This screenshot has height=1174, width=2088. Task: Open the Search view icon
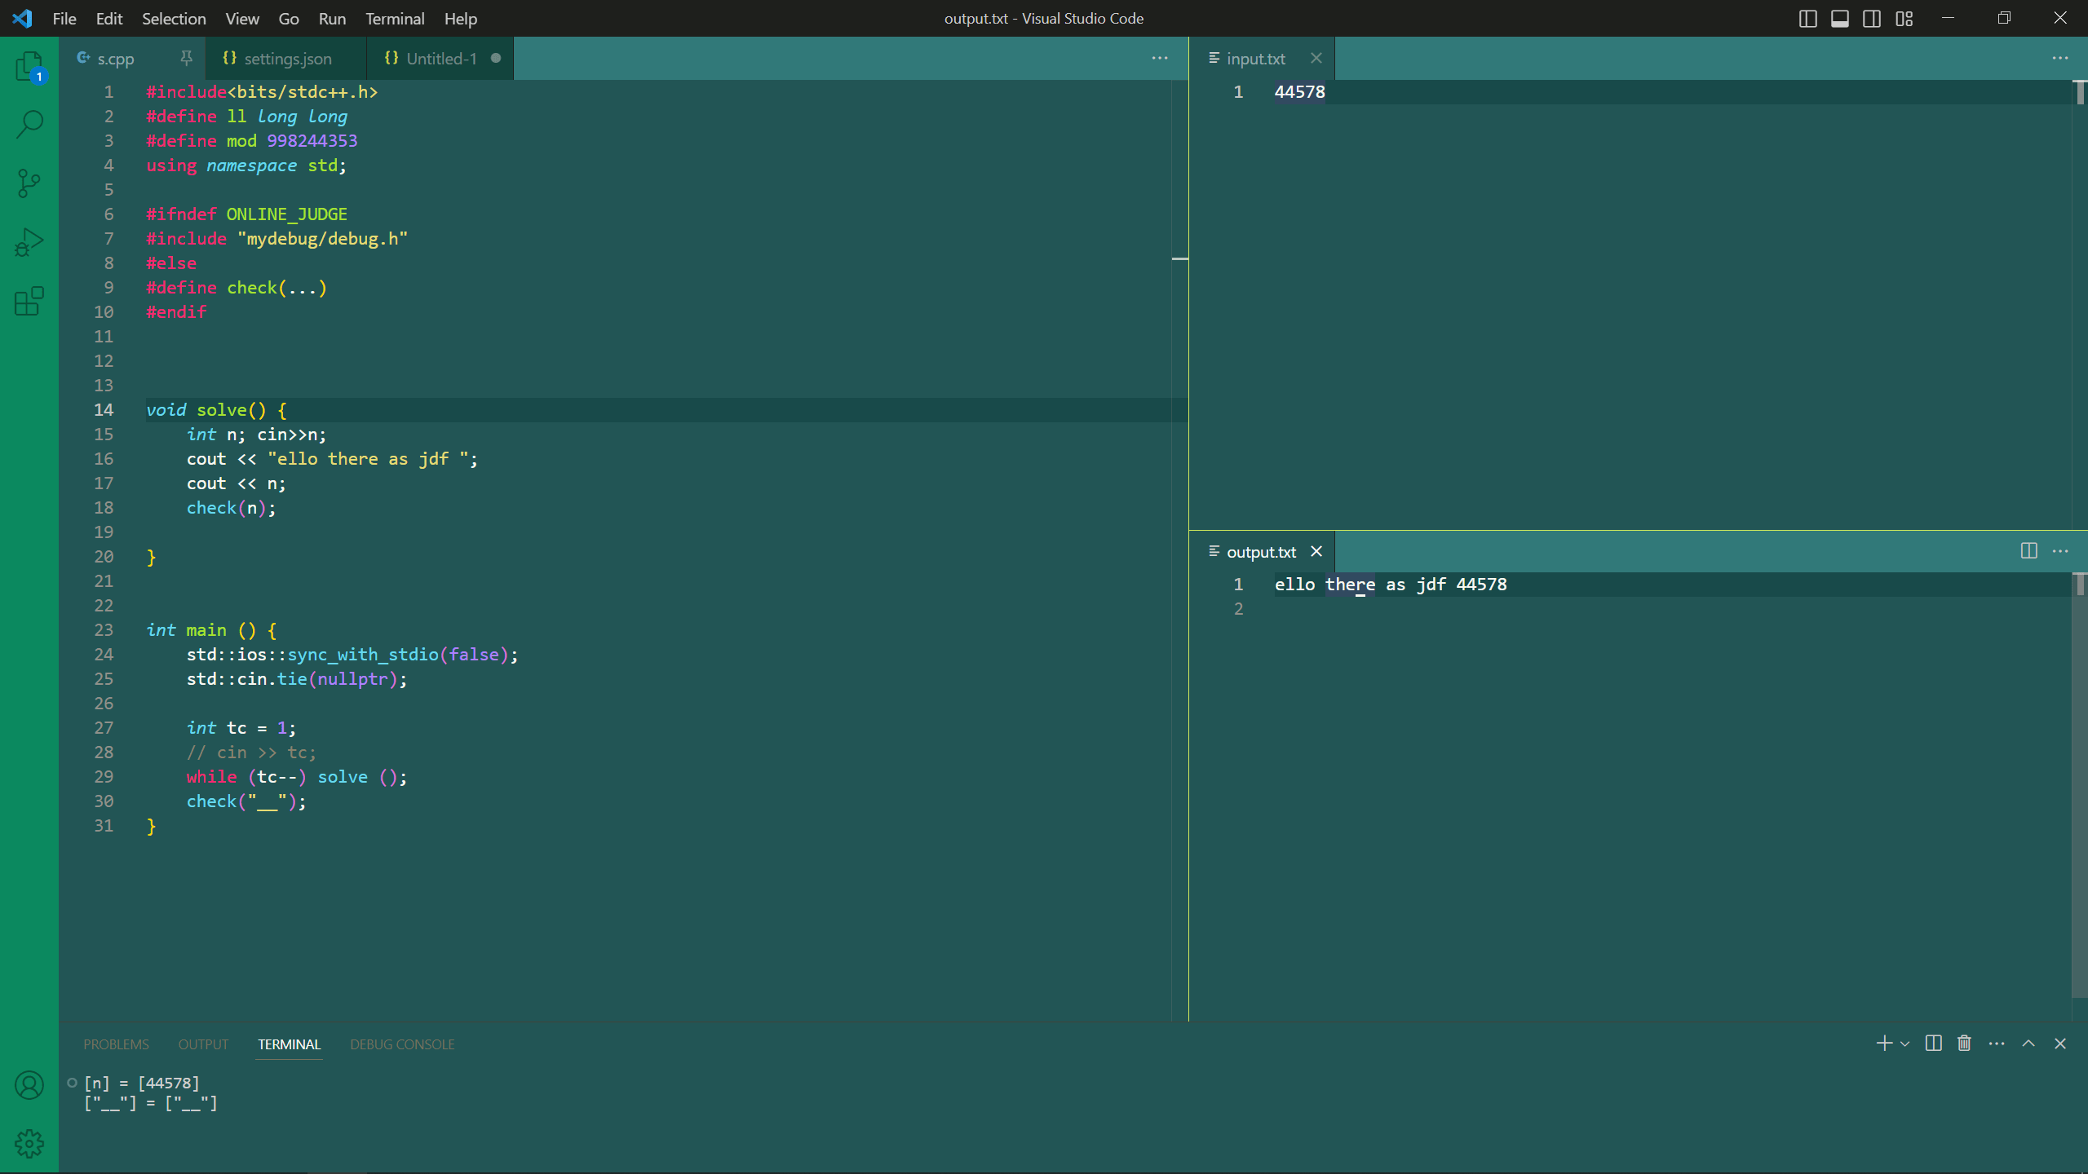(x=29, y=124)
